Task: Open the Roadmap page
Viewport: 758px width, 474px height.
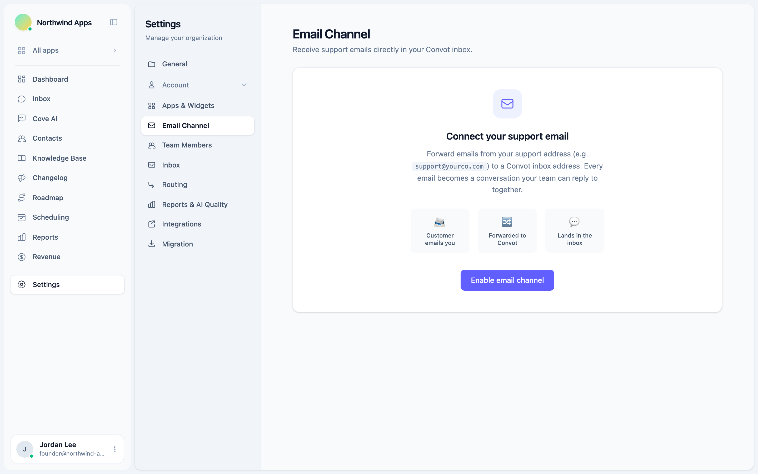Action: click(x=67, y=197)
